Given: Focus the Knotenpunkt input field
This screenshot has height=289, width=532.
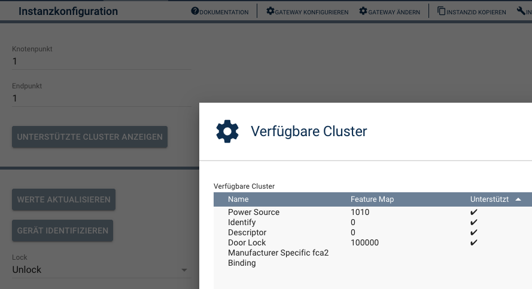Looking at the screenshot, I should [x=102, y=61].
